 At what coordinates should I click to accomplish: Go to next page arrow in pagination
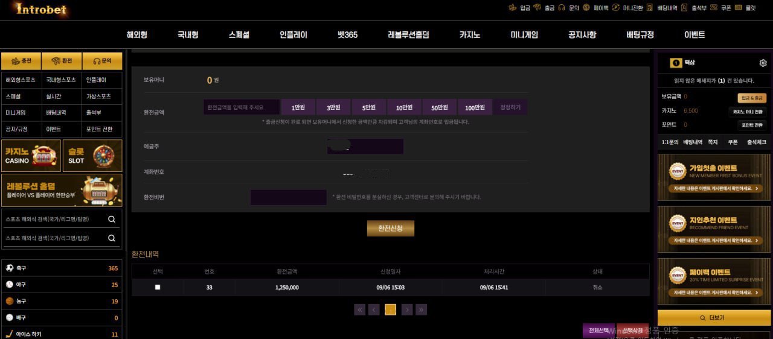click(x=407, y=309)
